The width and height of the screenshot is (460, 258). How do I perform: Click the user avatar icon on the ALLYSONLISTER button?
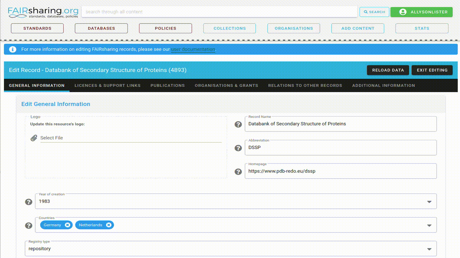pos(403,12)
